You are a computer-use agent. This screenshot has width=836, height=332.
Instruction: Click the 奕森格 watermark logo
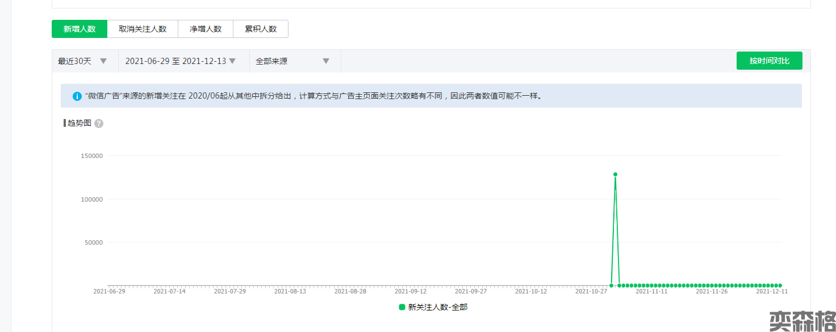(801, 321)
